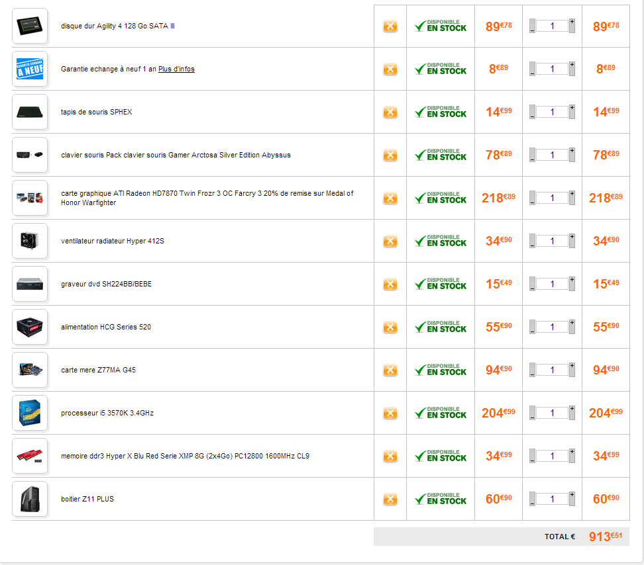Select the product name 'carte mere Z77MA G45'
644x565 pixels.
pos(98,370)
